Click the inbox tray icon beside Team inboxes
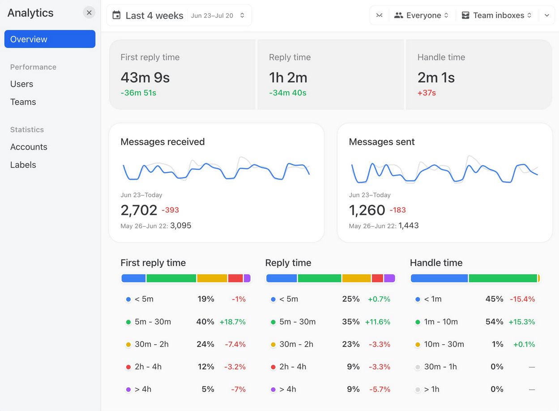This screenshot has width=559, height=411. 465,15
